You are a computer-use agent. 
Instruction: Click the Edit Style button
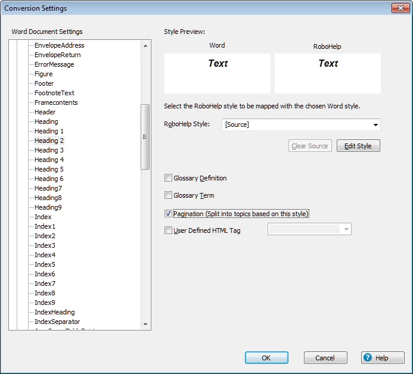click(358, 146)
